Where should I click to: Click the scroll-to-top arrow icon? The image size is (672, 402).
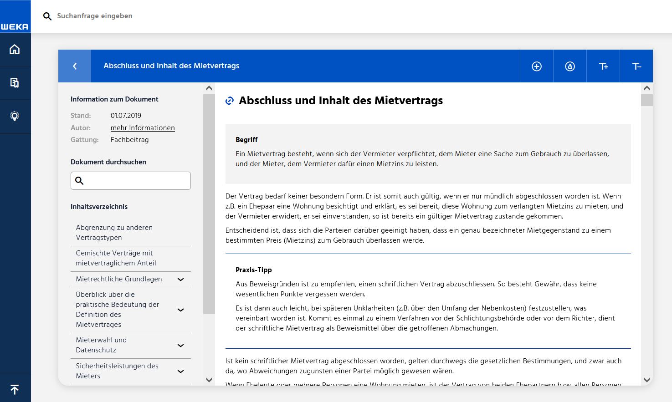point(15,389)
